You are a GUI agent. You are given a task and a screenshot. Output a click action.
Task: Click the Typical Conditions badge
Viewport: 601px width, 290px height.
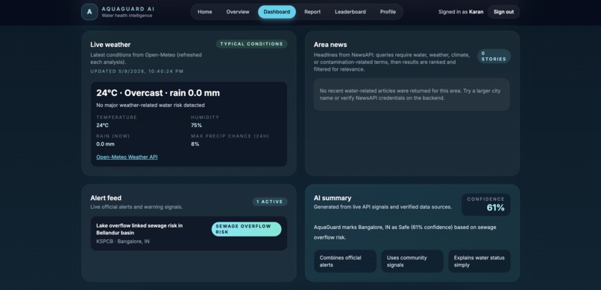(x=251, y=44)
